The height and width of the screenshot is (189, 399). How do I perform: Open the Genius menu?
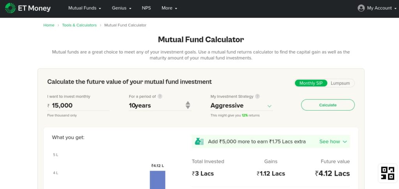[x=122, y=8]
